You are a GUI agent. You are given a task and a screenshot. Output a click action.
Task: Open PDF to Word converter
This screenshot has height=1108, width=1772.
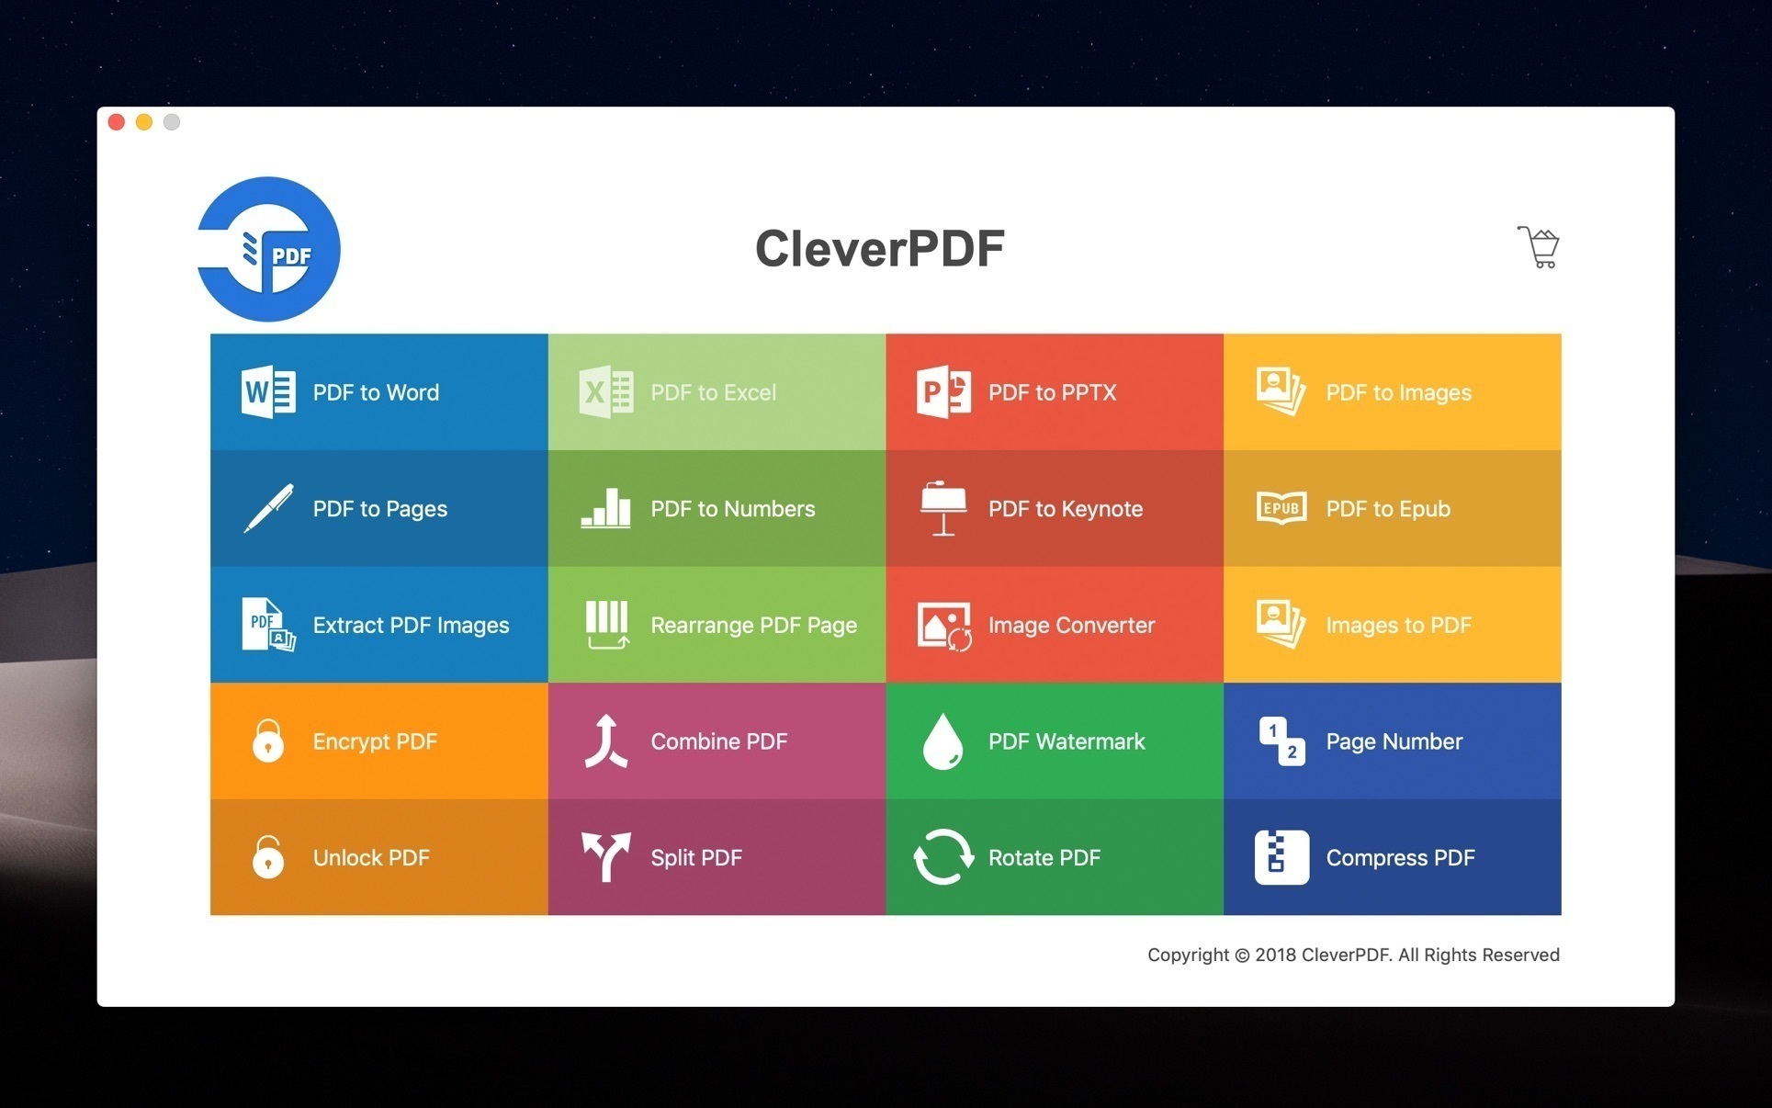pyautogui.click(x=378, y=392)
